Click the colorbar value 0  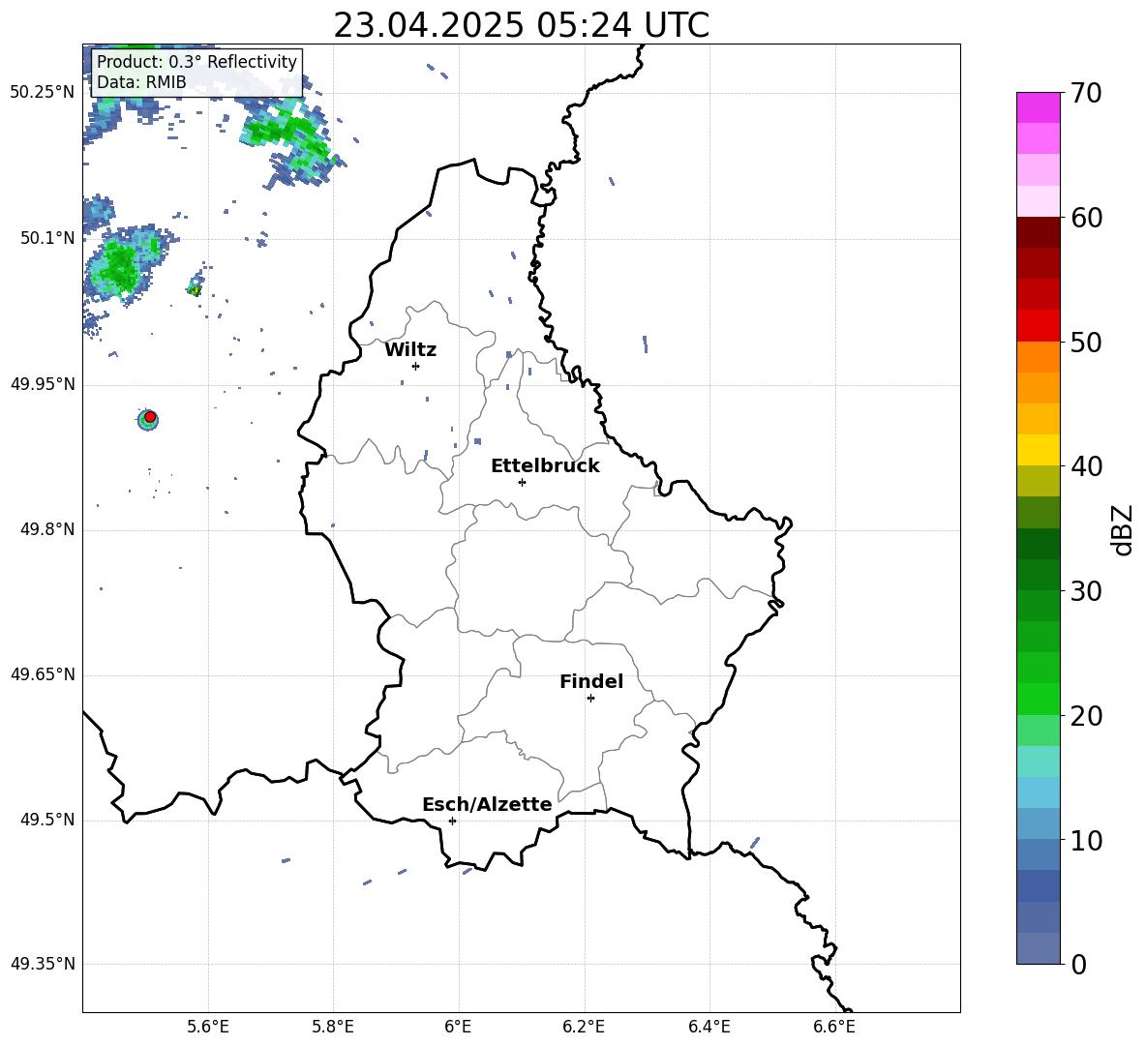tap(1079, 964)
